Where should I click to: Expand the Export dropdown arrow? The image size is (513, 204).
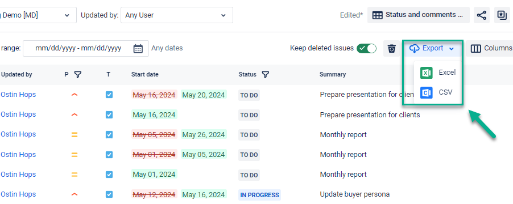(452, 49)
